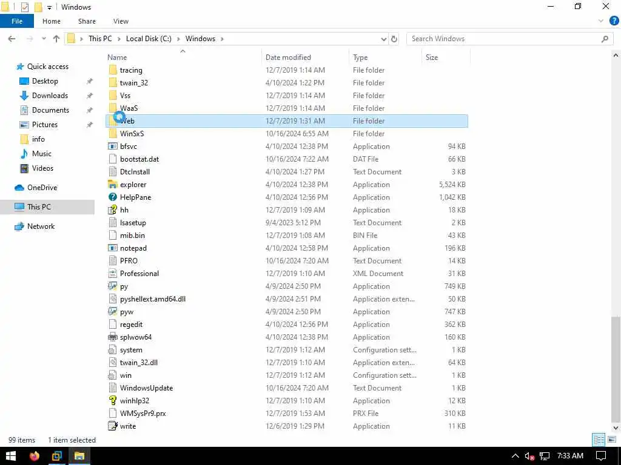The height and width of the screenshot is (465, 621).
Task: Click the system configuration settings icon
Action: [113, 350]
